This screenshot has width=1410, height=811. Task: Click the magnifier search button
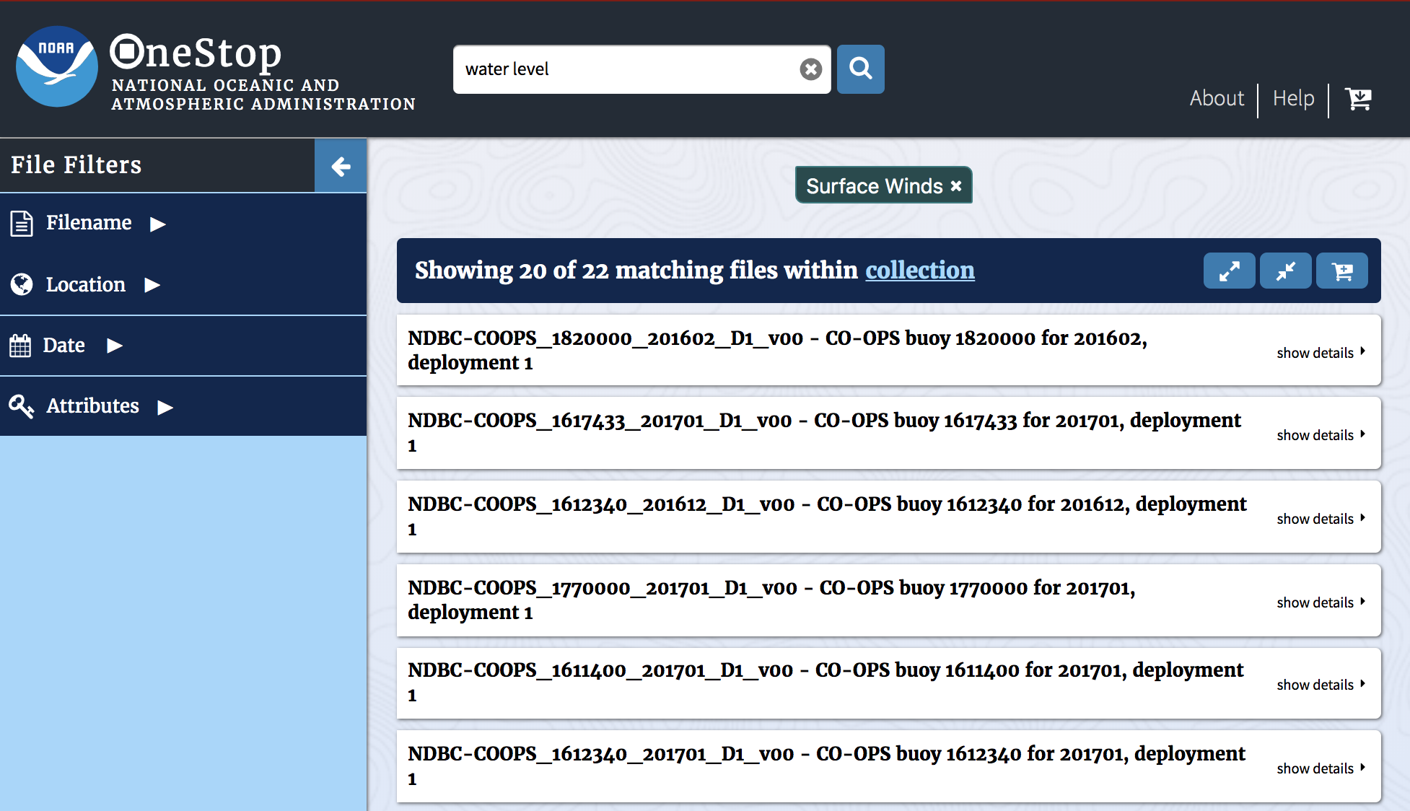[861, 69]
